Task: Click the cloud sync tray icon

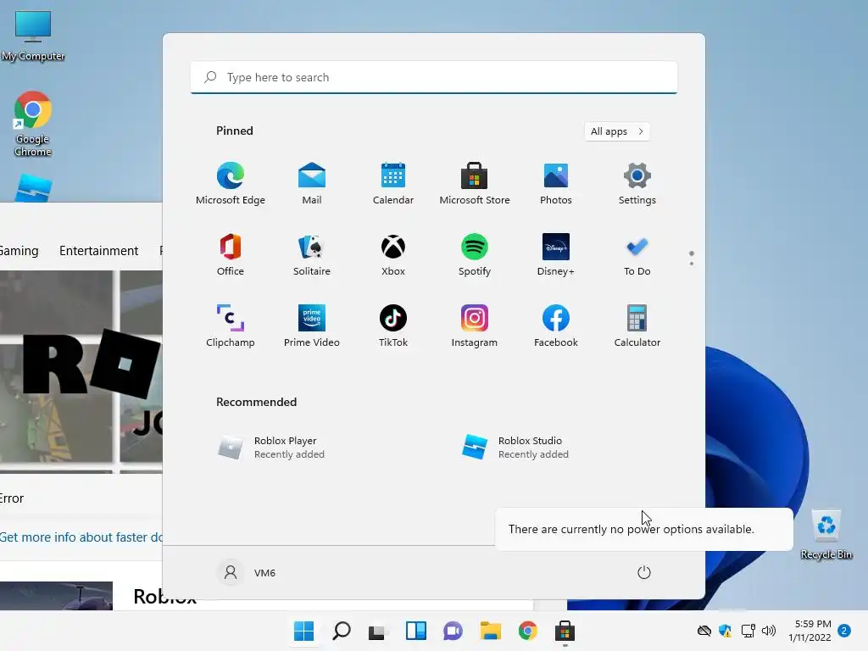Action: 704,631
